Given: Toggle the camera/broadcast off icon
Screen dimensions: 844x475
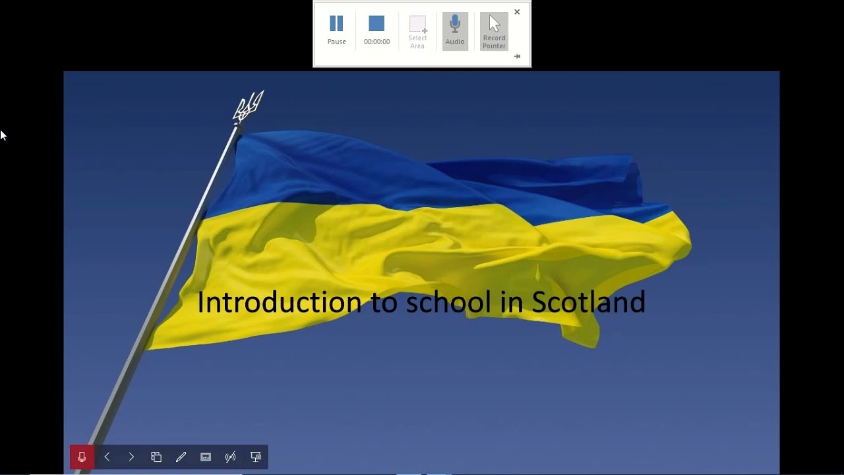Looking at the screenshot, I should pyautogui.click(x=230, y=457).
